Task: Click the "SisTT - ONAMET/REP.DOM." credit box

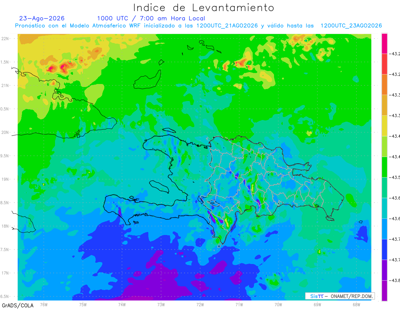Action: click(340, 296)
